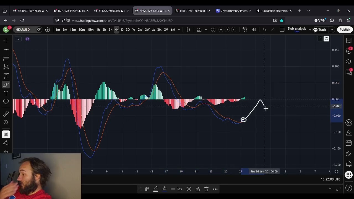Collapse the indicator pane legend chevron
The image size is (354, 199).
[18, 39]
